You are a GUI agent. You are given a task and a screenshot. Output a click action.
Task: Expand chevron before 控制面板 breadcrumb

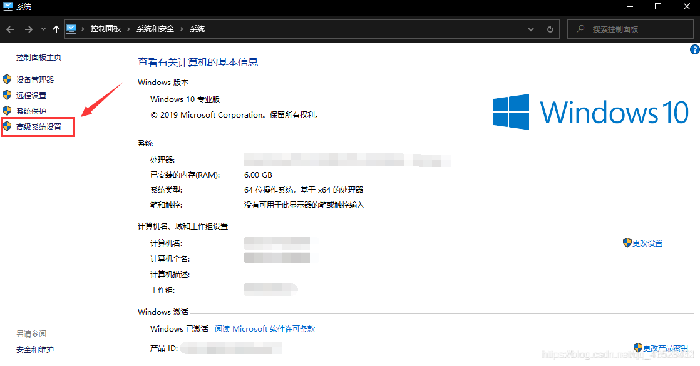click(x=83, y=29)
